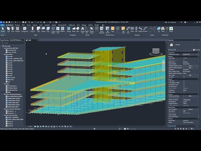Open the Properties help link
Screen dimensions: 201x151
point(172,126)
